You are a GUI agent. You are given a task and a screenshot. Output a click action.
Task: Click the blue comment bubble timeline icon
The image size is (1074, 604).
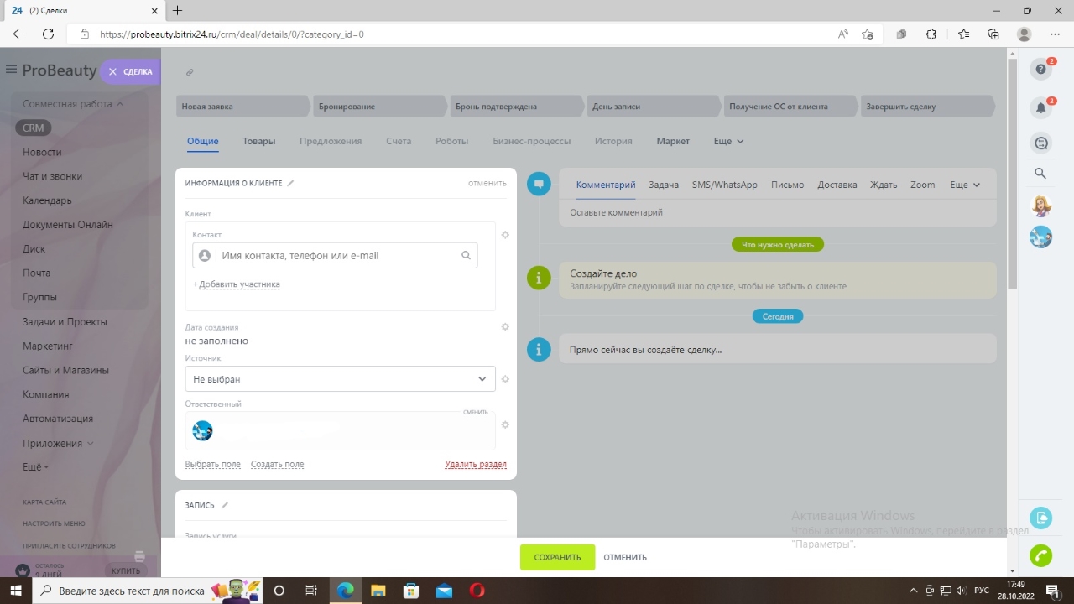539,184
